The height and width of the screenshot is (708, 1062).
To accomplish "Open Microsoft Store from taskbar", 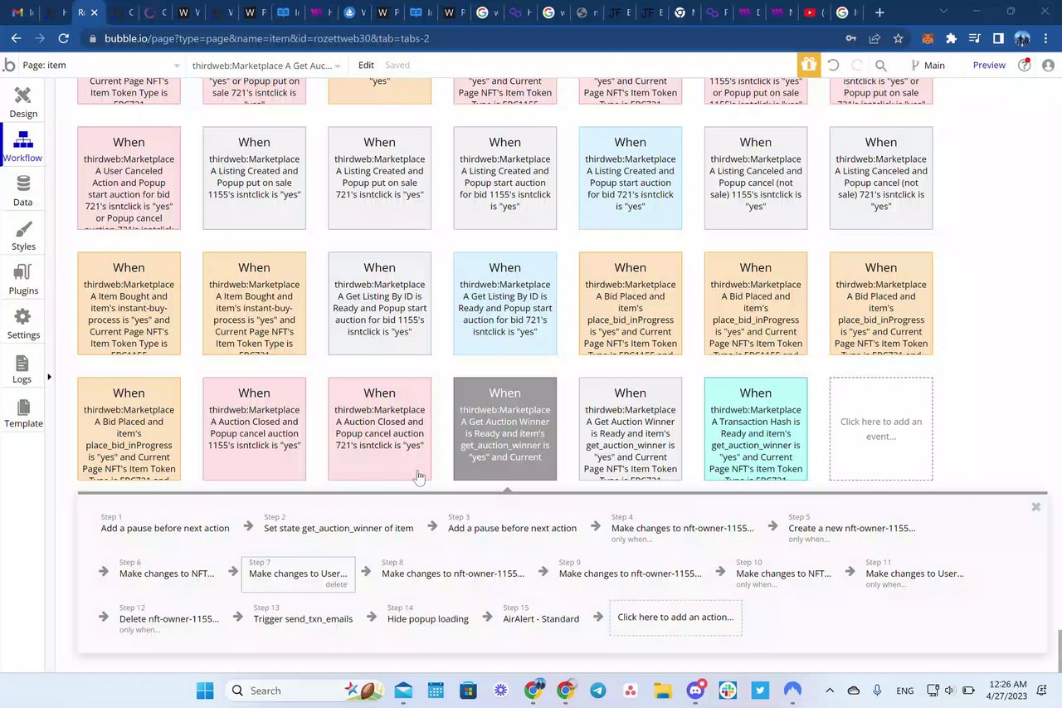I will click(x=468, y=691).
